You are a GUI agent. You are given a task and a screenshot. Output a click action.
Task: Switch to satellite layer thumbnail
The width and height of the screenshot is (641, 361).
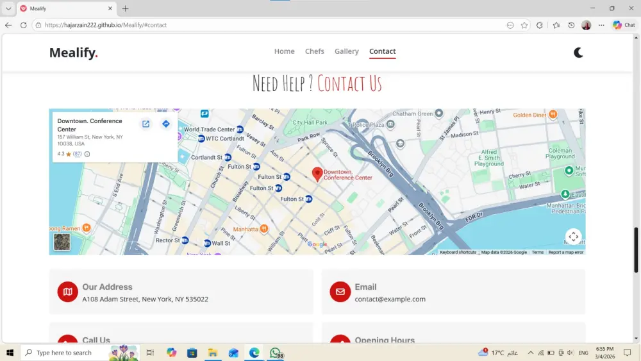[x=62, y=242]
